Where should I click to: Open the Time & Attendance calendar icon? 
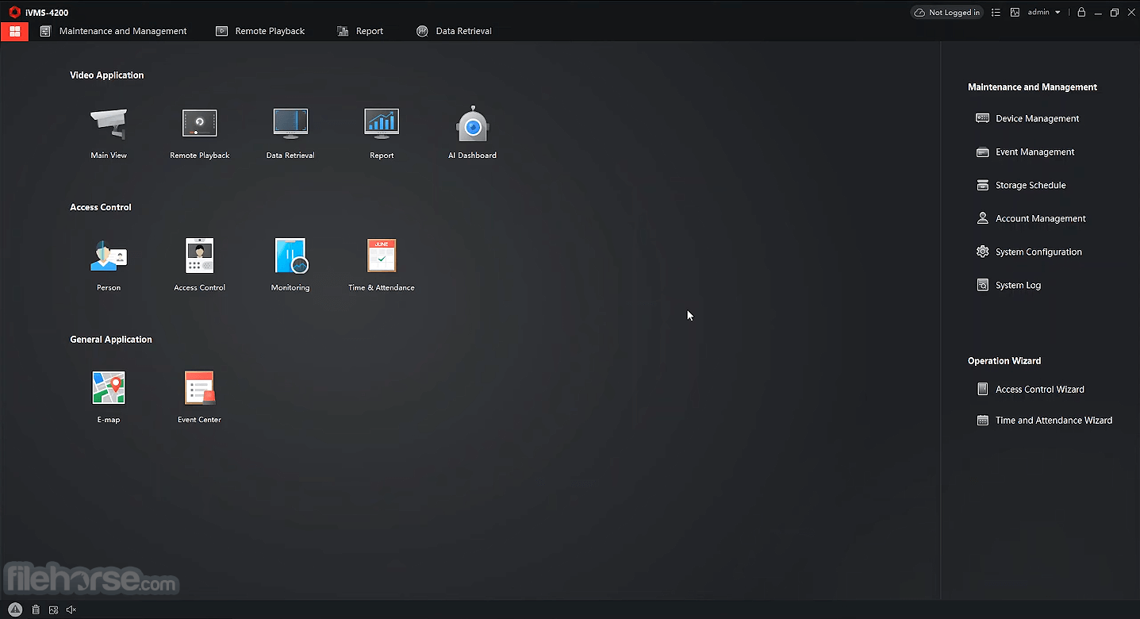click(x=381, y=256)
